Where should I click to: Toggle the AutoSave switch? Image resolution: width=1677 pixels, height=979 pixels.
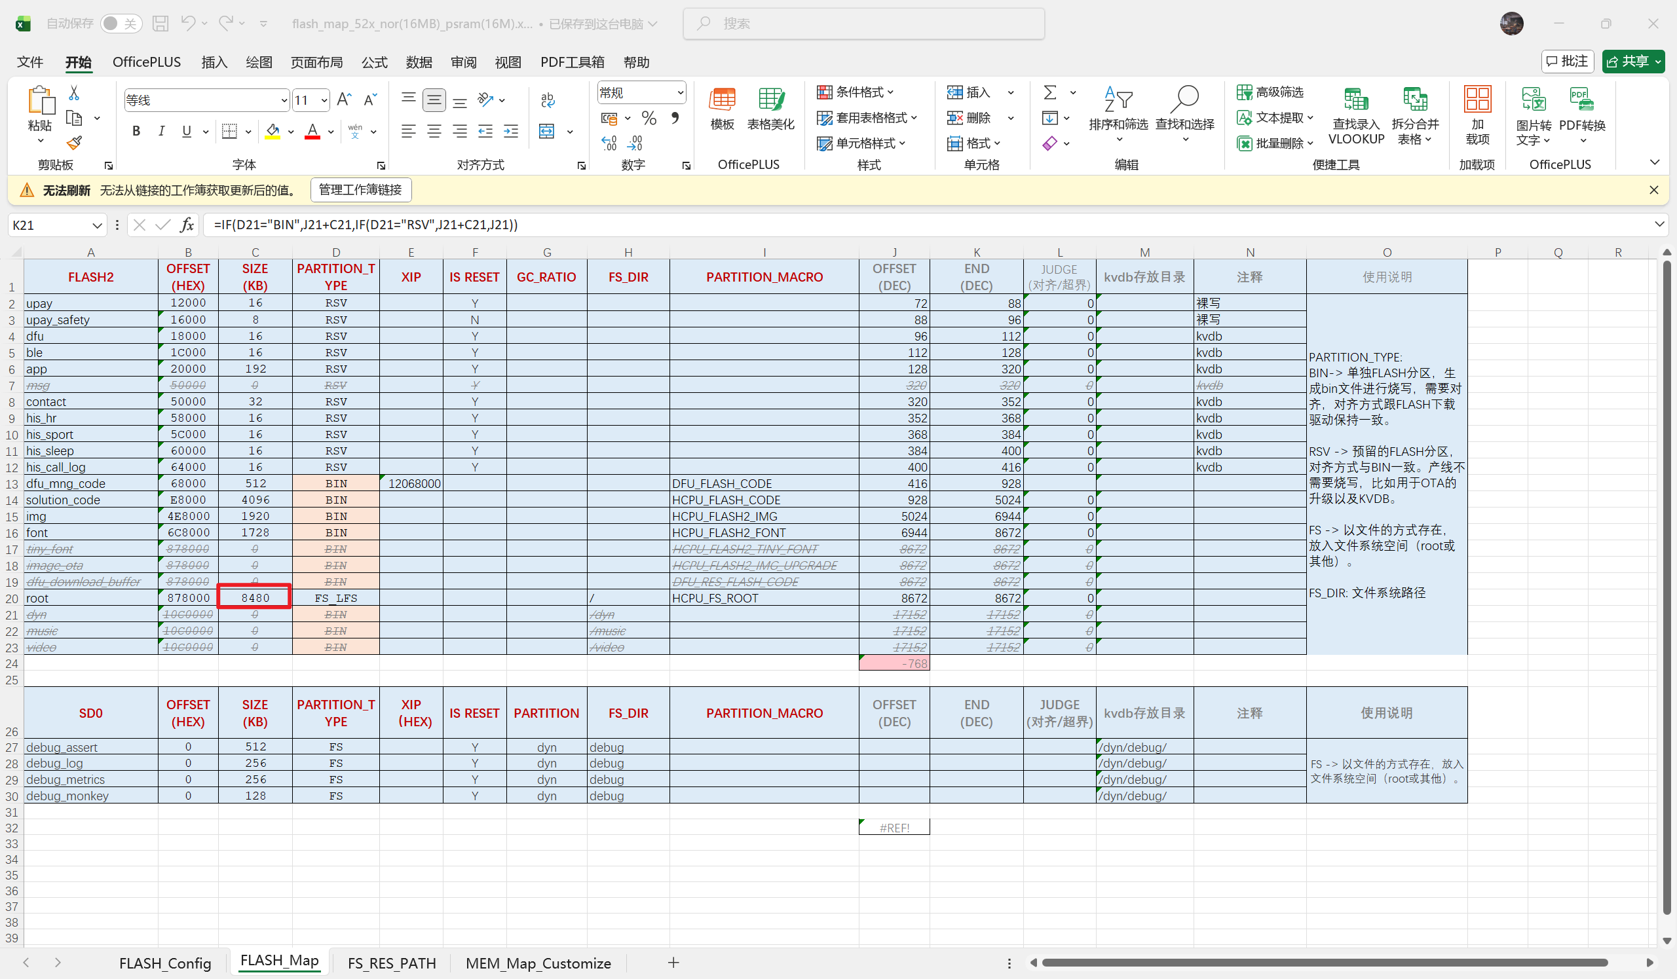click(121, 24)
